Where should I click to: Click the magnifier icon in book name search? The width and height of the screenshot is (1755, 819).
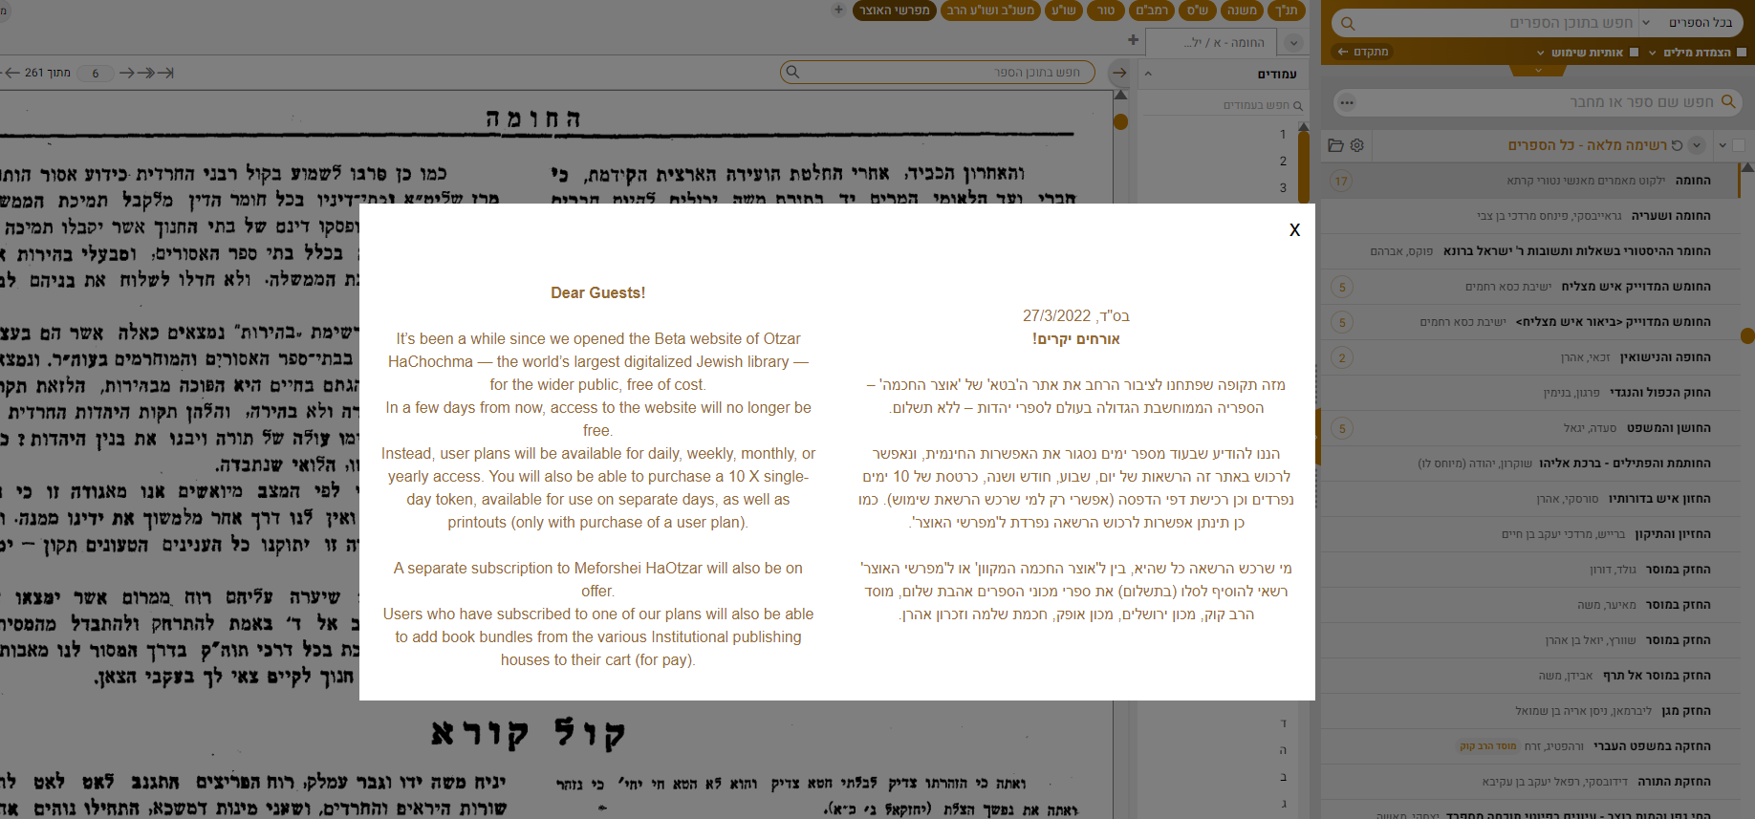tap(1728, 101)
